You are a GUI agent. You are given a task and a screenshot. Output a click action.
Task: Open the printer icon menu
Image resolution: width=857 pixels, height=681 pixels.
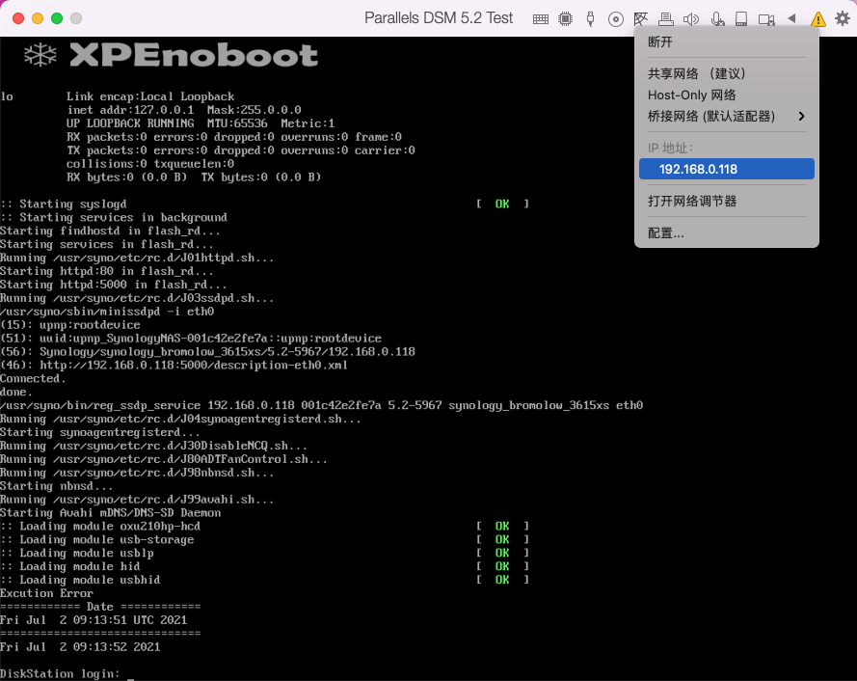[x=666, y=19]
